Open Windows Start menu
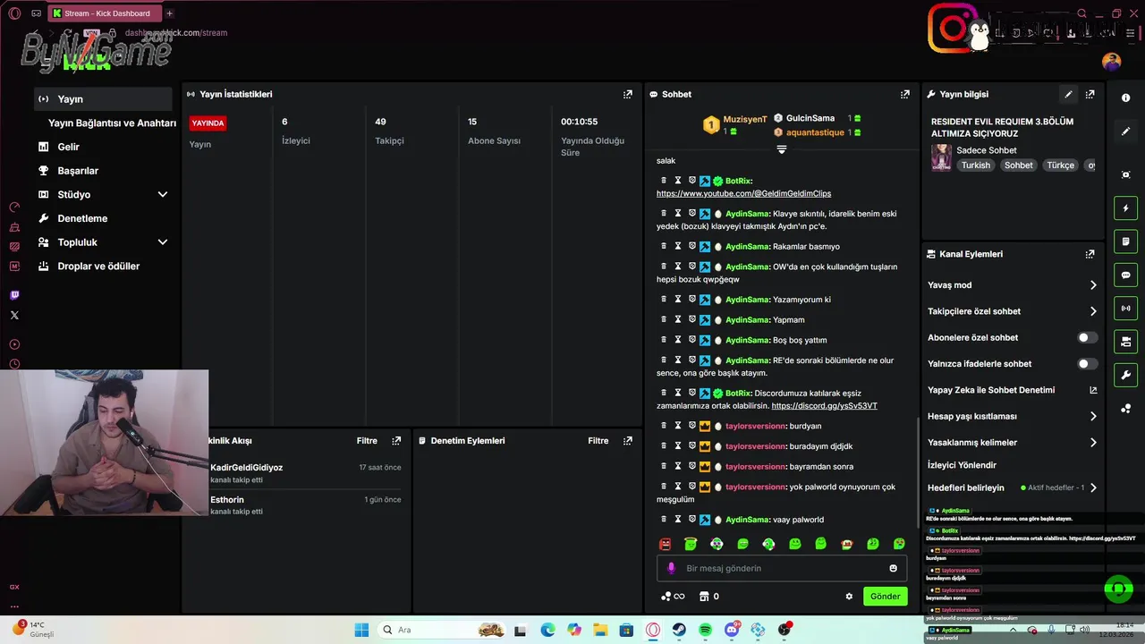 (361, 630)
